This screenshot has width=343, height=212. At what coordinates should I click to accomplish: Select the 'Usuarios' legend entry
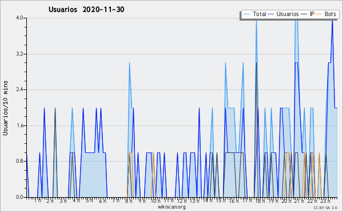288,14
